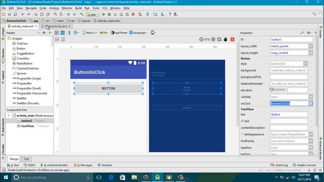Adjust the elevation slider handle

pos(271,90)
